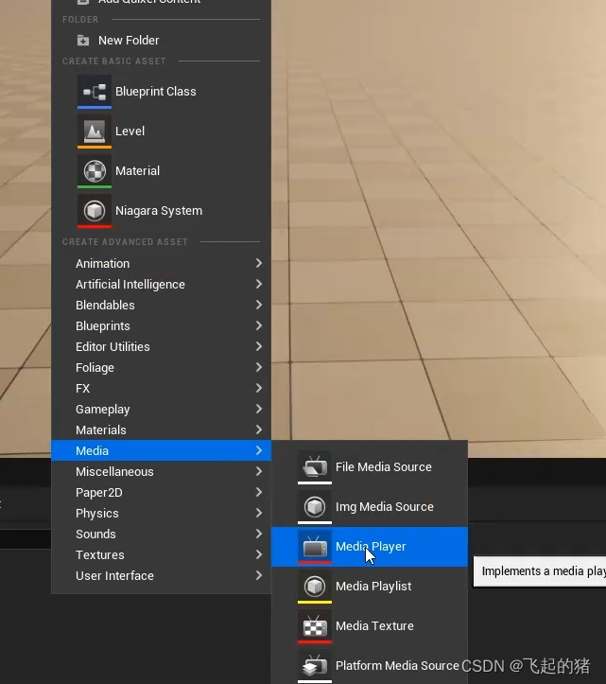Expand the Editor Utilities submenu arrow
This screenshot has height=684, width=606.
[259, 346]
